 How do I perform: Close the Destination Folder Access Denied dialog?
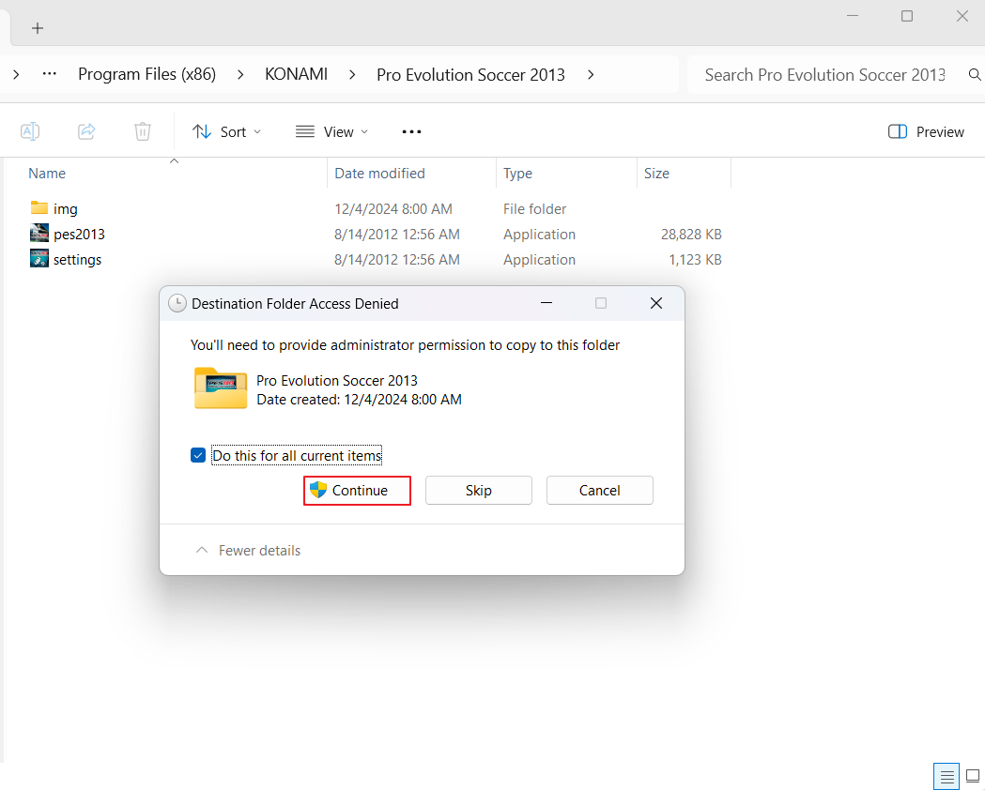tap(656, 303)
